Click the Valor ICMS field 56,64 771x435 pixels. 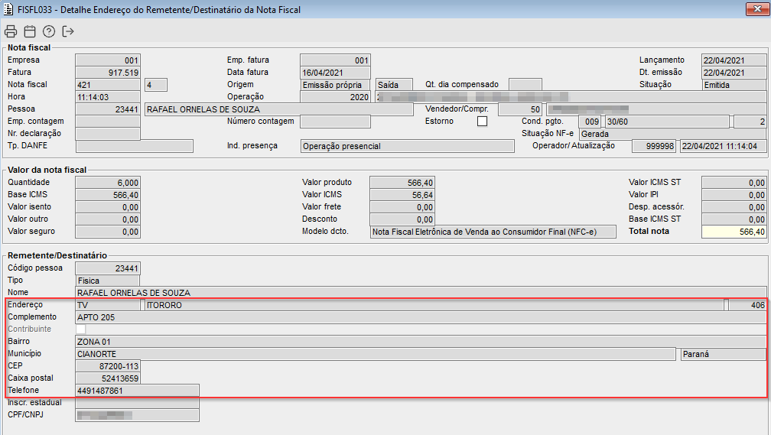[x=402, y=195]
